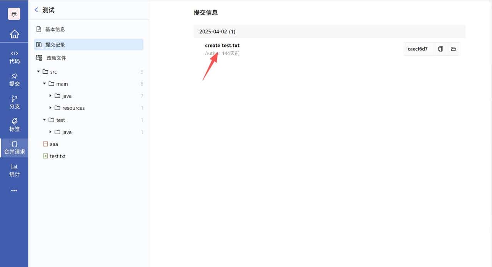The width and height of the screenshot is (492, 267).
Task: Collapse the src folder in the tree
Action: 38,71
